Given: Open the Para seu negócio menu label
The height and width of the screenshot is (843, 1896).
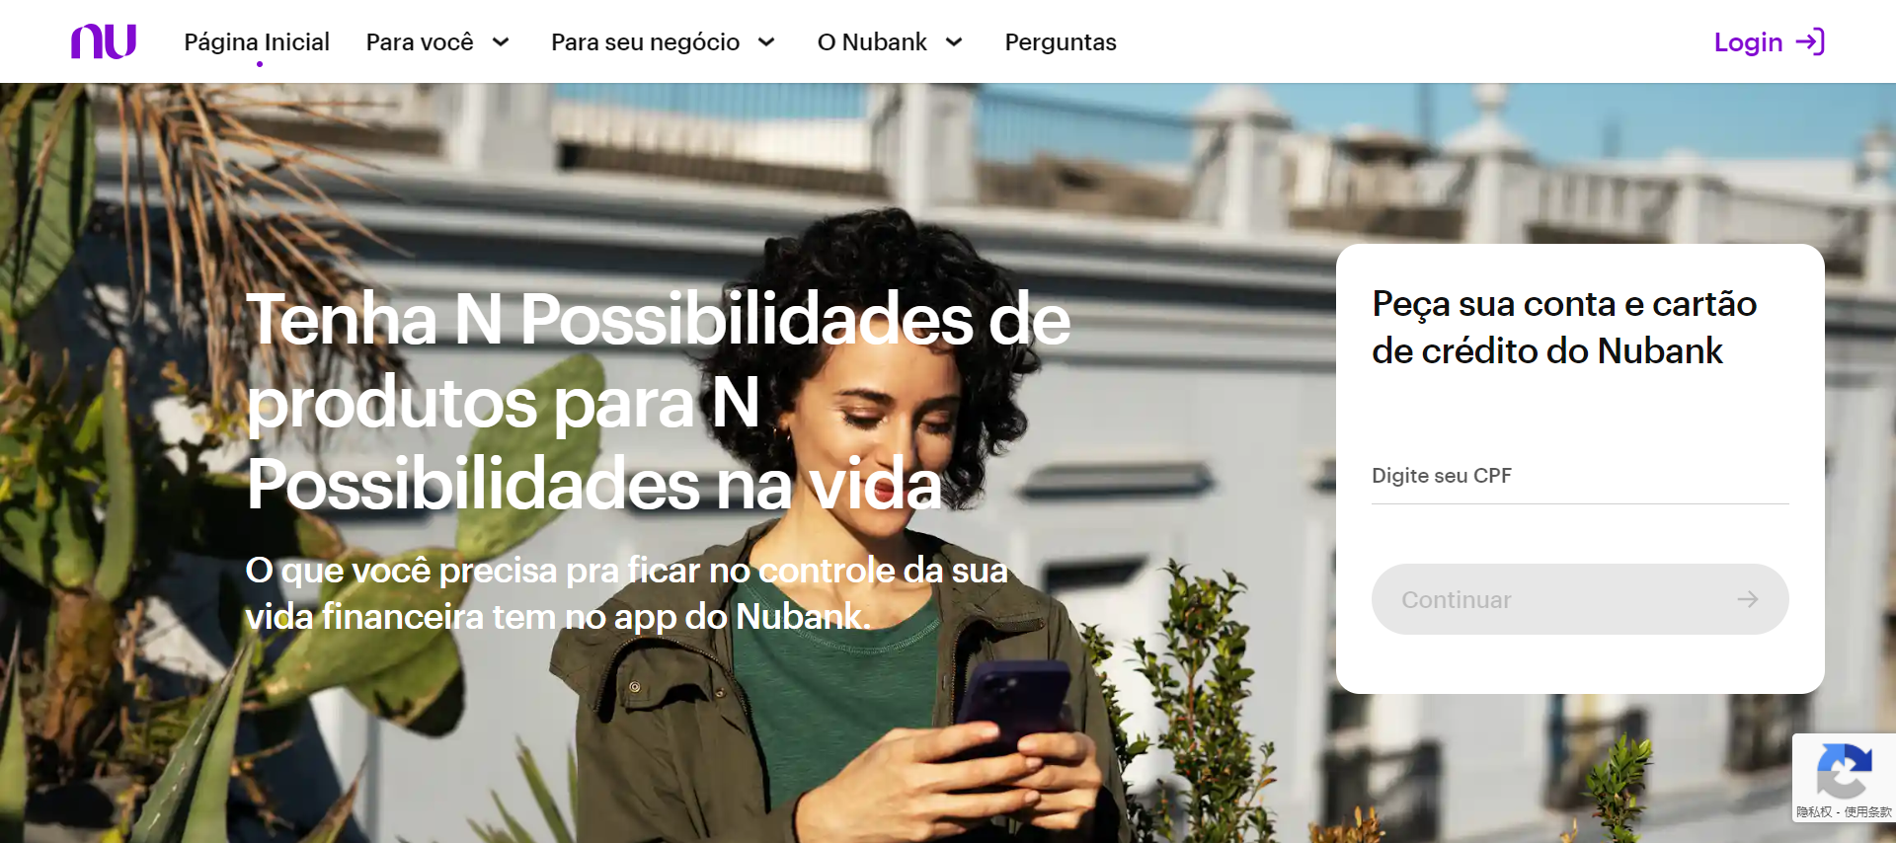Looking at the screenshot, I should pos(645,42).
